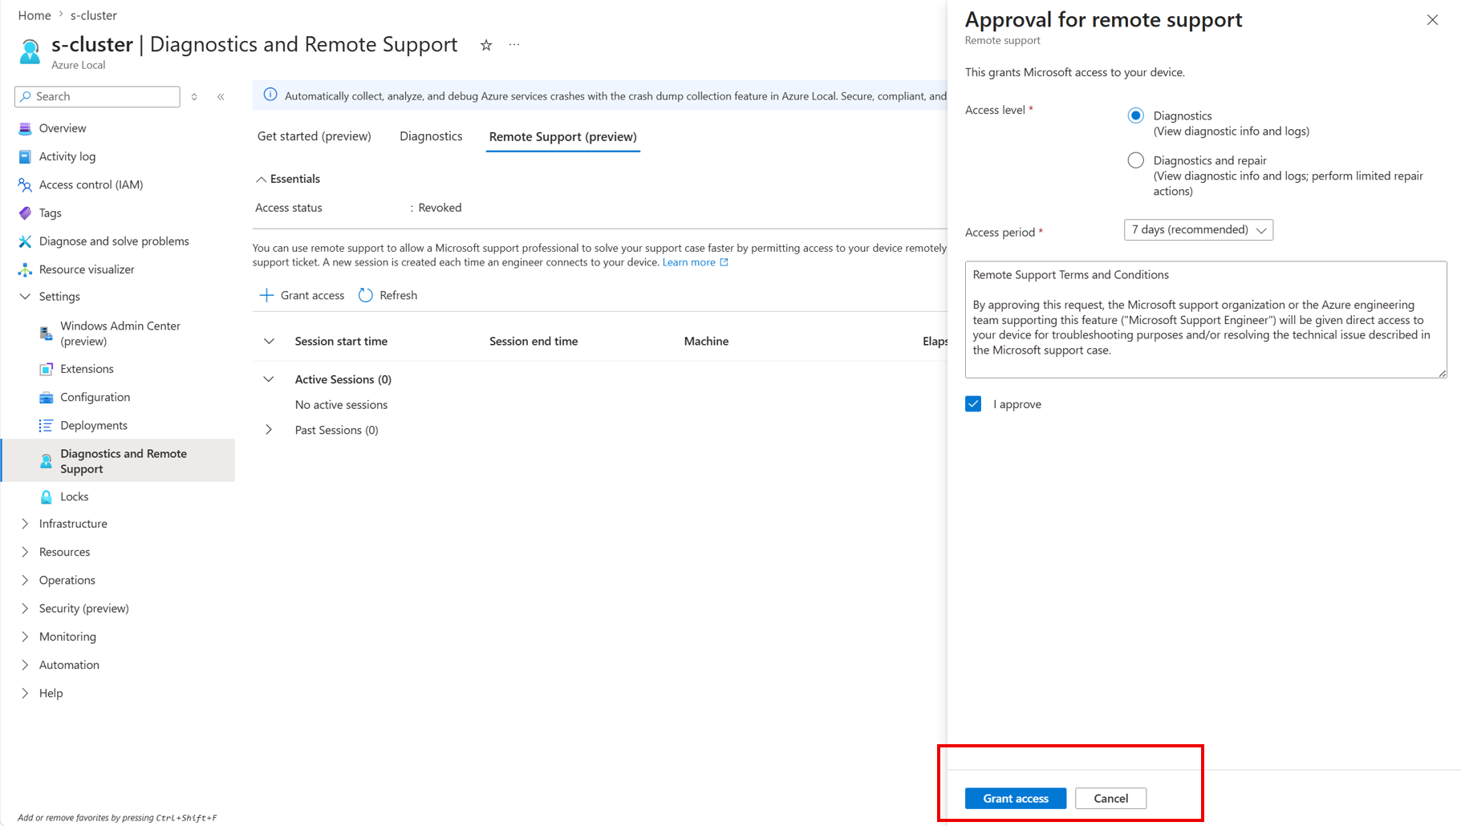Click the expand/collapse all sort icon beside Search
The width and height of the screenshot is (1461, 826).
(x=194, y=96)
